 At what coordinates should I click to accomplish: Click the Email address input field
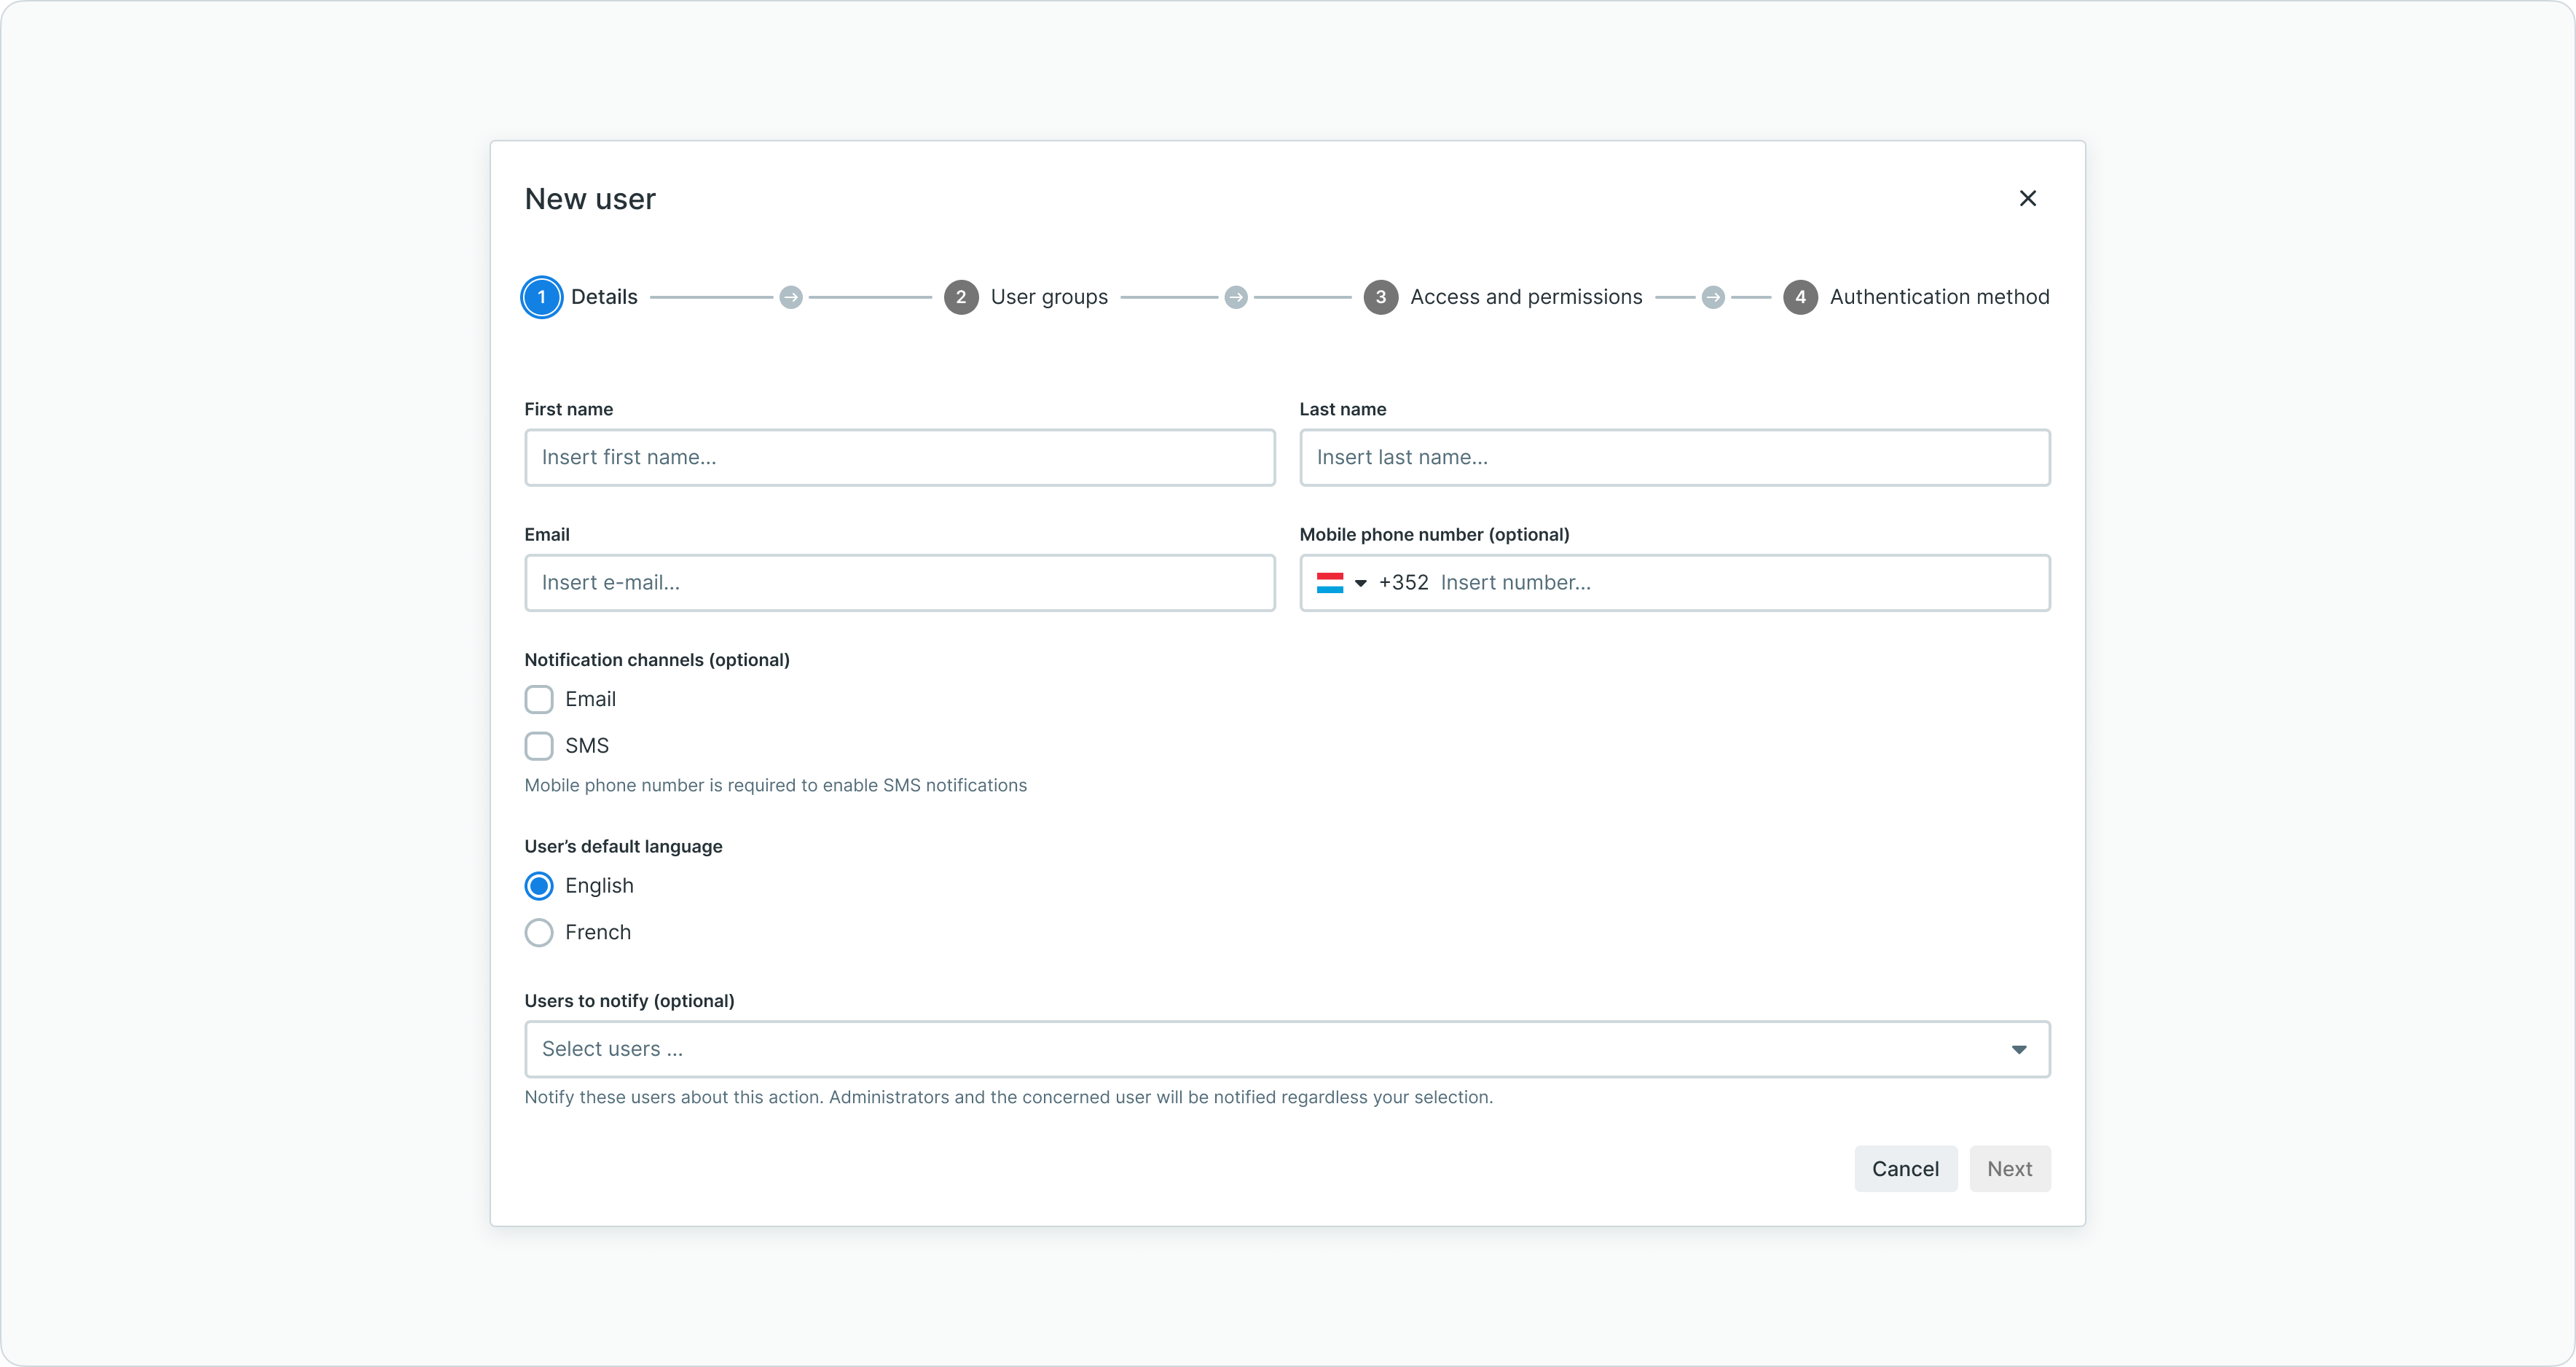point(899,583)
